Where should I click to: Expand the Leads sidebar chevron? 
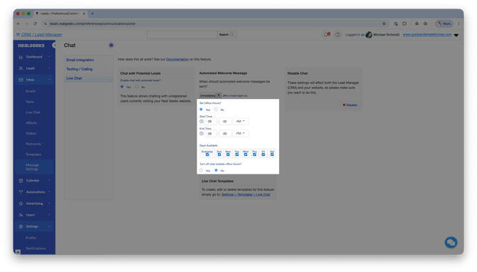click(49, 68)
